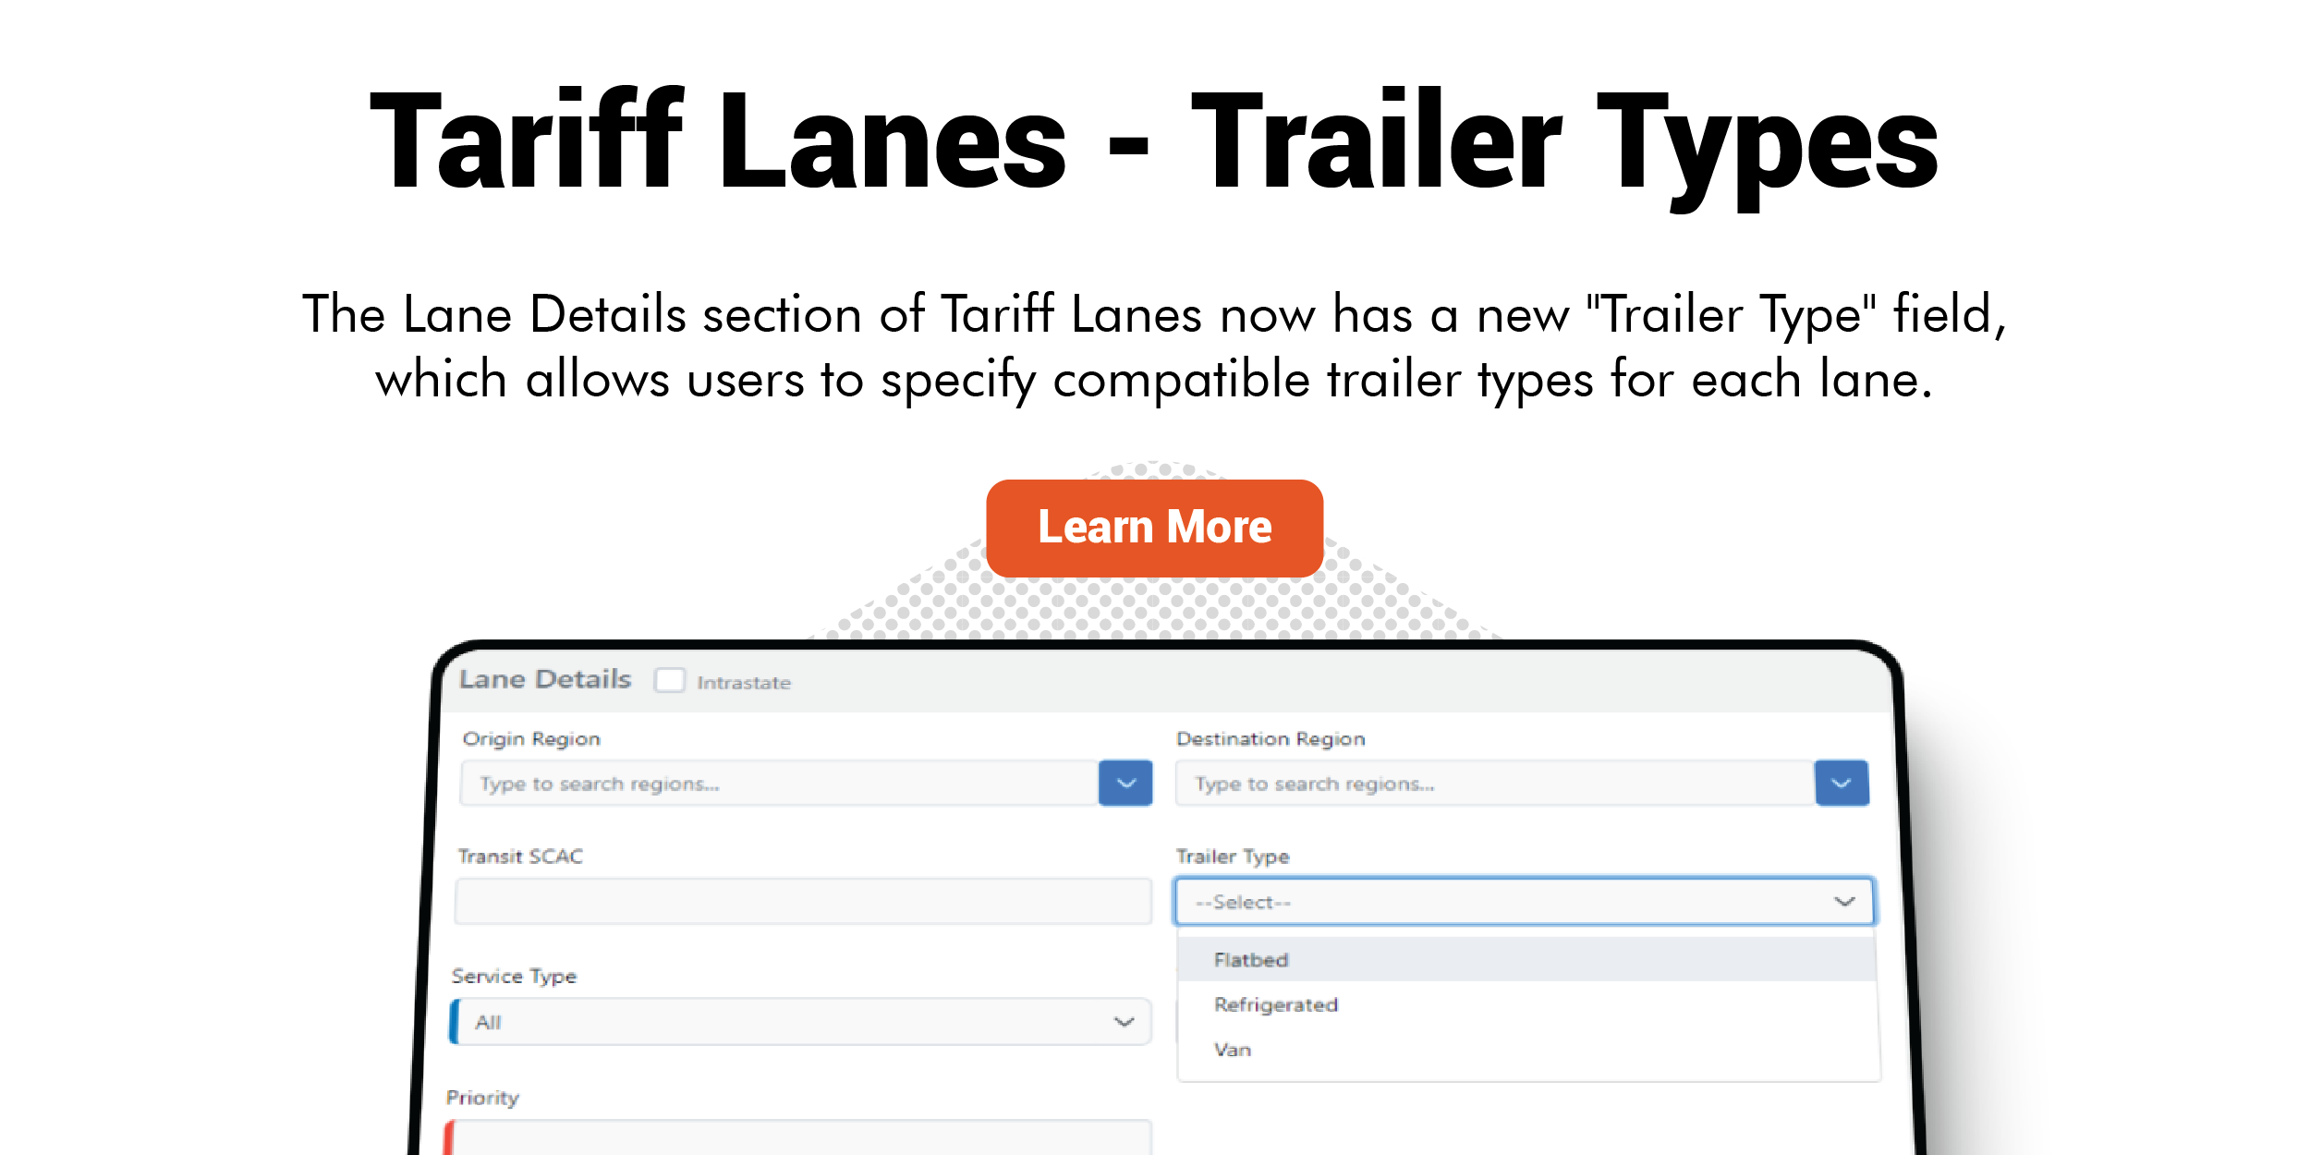The height and width of the screenshot is (1155, 2310).
Task: Click the Transit SCAC field label
Action: (520, 857)
